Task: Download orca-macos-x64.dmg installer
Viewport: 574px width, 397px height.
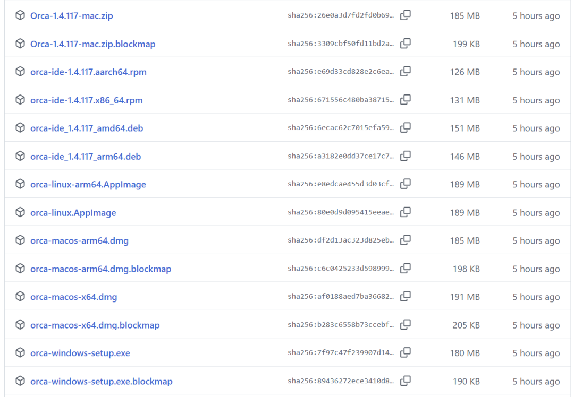Action: 73,297
